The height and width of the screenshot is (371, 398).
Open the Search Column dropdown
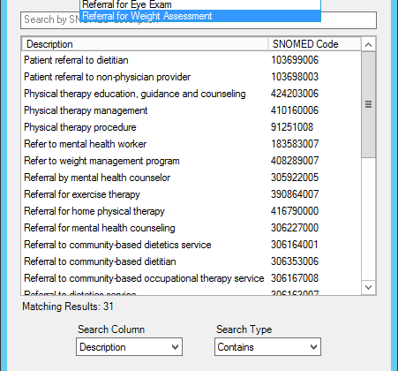(129, 347)
